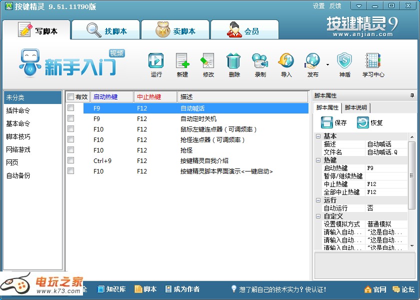Viewport: 420px width, 300px height.
Task: Click the 新建 (New) script icon
Action: point(182,61)
